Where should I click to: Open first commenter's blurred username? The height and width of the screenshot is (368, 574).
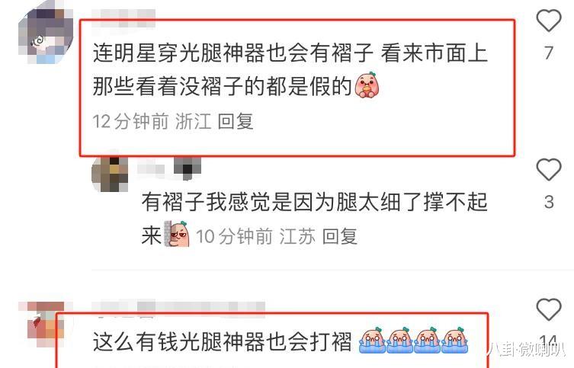coord(123,18)
